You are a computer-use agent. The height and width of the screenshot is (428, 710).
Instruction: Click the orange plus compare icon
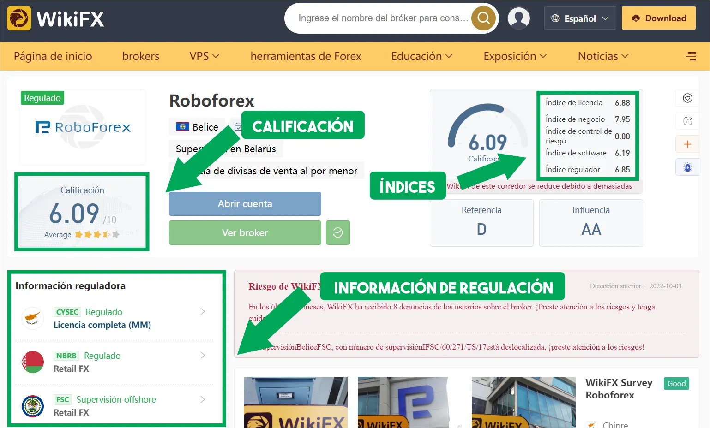687,144
